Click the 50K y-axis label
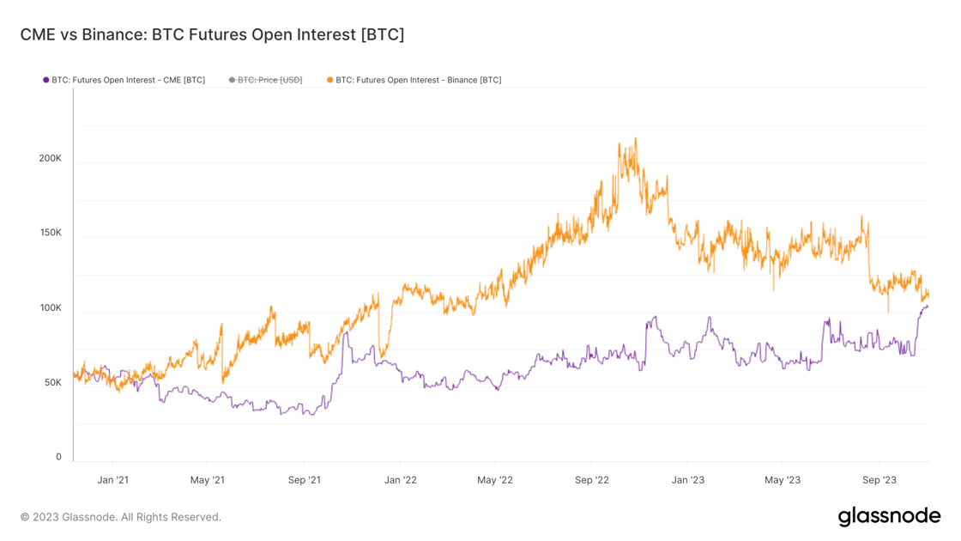 click(x=52, y=383)
